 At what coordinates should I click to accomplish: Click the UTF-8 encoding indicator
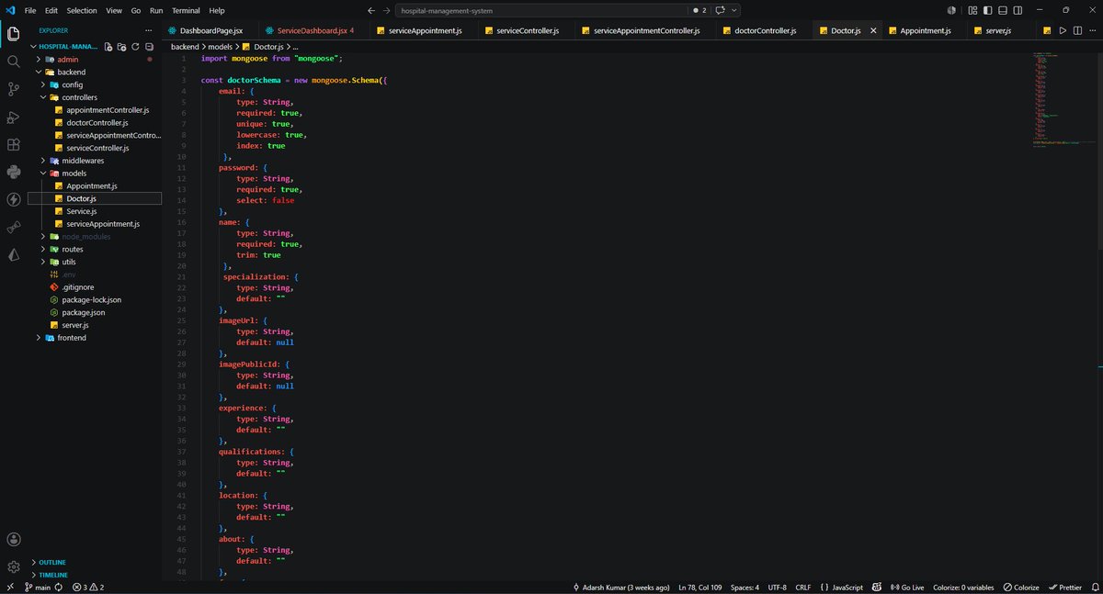(777, 588)
